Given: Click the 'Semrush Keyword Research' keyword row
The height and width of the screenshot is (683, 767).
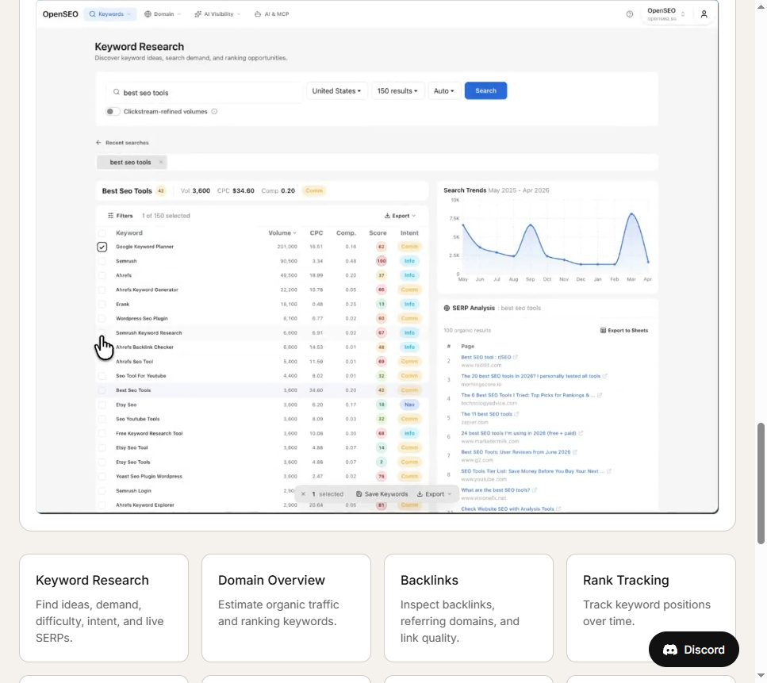Looking at the screenshot, I should (x=263, y=332).
